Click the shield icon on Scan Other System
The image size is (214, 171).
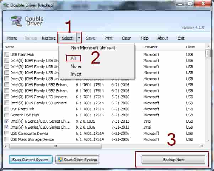[60, 160]
